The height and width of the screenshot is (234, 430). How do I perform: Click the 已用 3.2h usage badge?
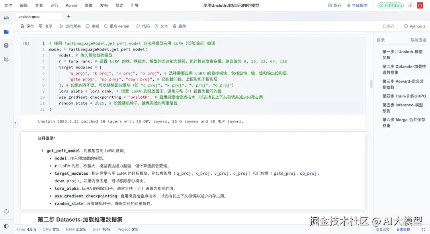[391, 6]
